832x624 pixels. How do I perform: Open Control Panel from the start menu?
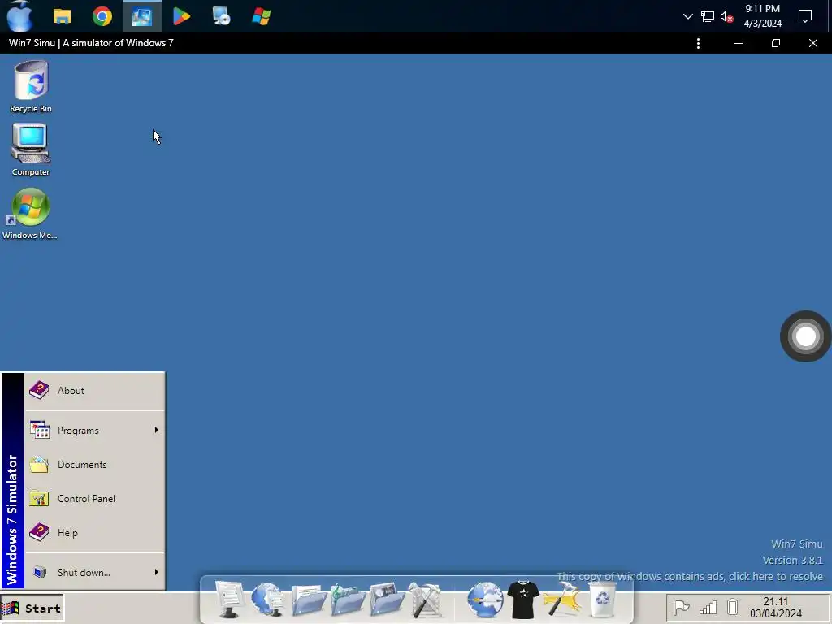(94, 499)
